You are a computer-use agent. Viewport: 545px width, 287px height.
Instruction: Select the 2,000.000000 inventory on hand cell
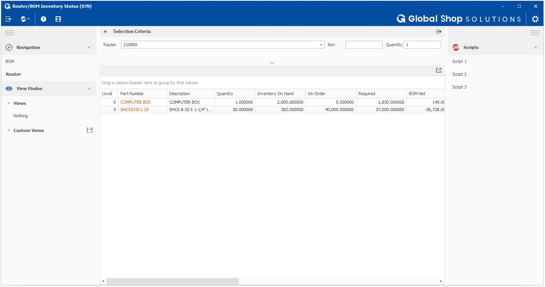coord(280,102)
